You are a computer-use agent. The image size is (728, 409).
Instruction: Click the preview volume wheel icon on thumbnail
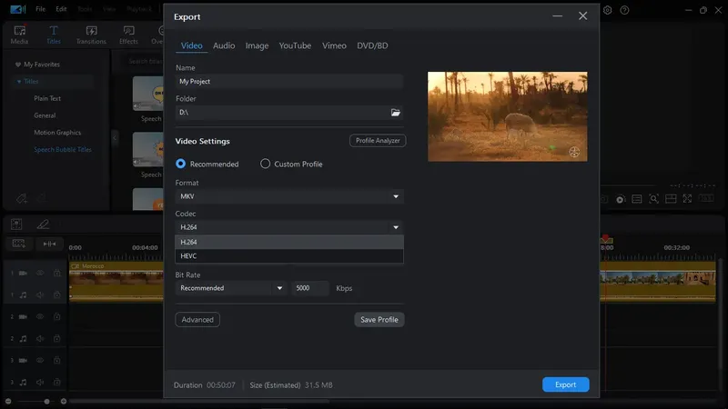pyautogui.click(x=574, y=152)
